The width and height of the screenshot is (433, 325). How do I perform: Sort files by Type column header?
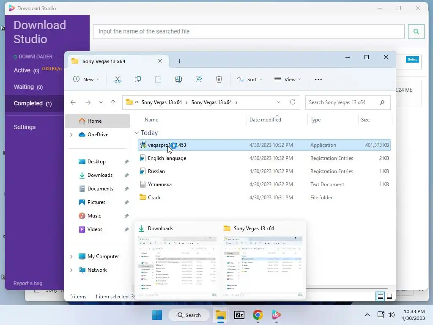point(315,120)
